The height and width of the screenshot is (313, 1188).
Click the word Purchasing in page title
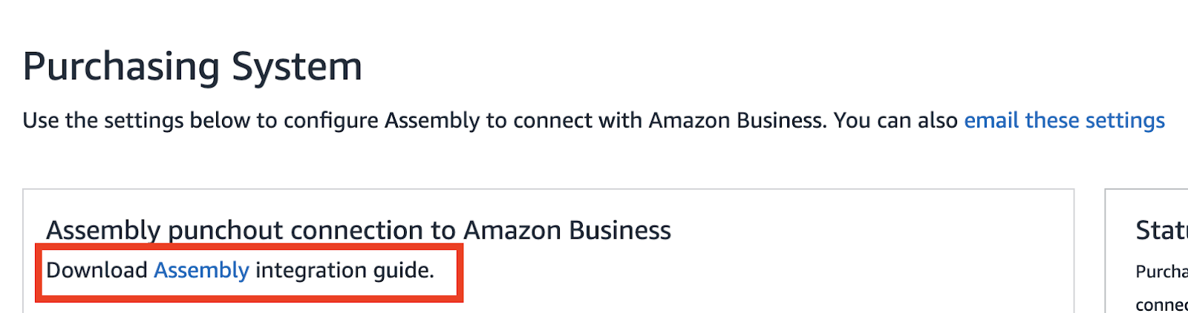(x=122, y=67)
